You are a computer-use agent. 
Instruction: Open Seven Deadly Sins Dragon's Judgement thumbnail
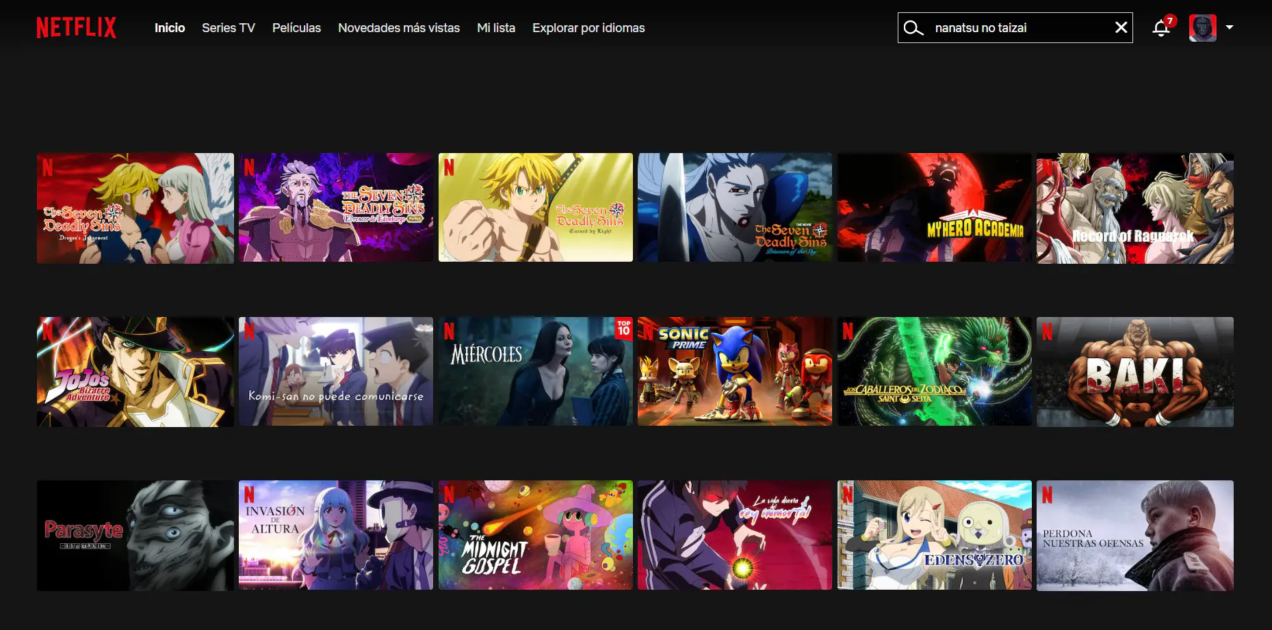coord(135,208)
